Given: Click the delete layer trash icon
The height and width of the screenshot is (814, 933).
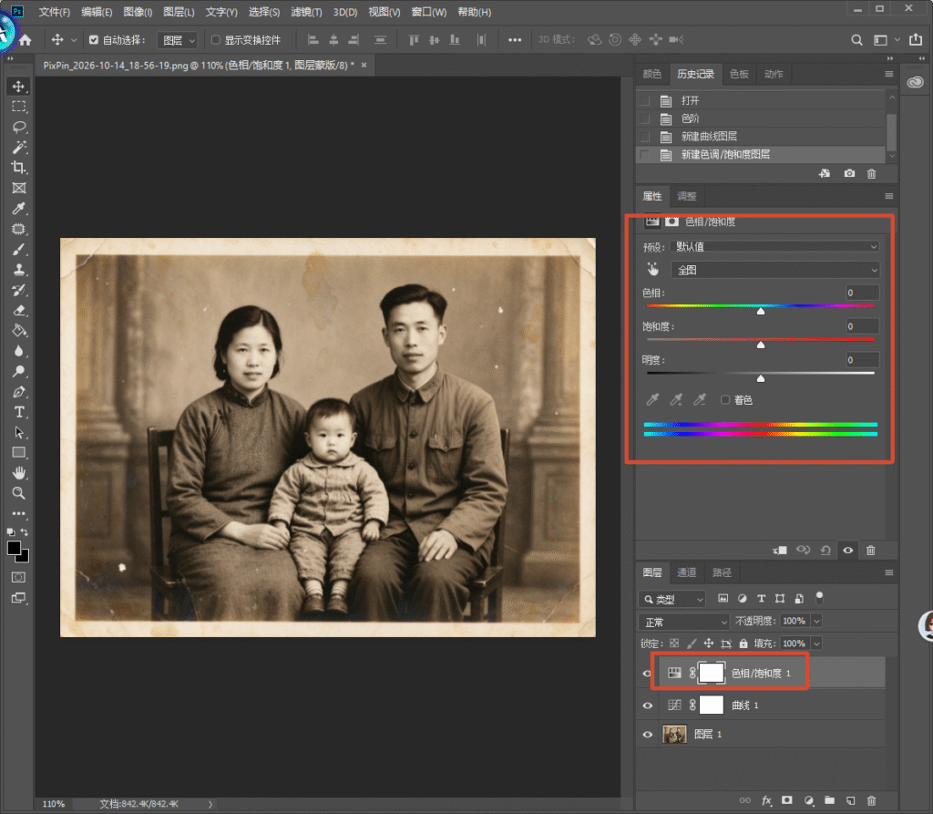Looking at the screenshot, I should [871, 801].
